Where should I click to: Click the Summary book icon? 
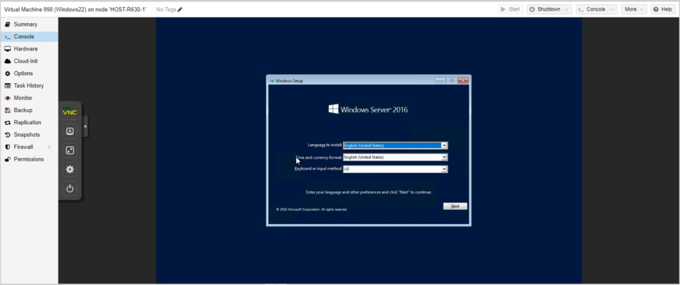(x=7, y=25)
